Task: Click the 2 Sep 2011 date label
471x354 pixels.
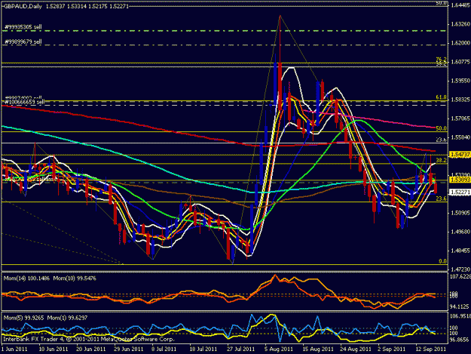Action: tap(392, 349)
